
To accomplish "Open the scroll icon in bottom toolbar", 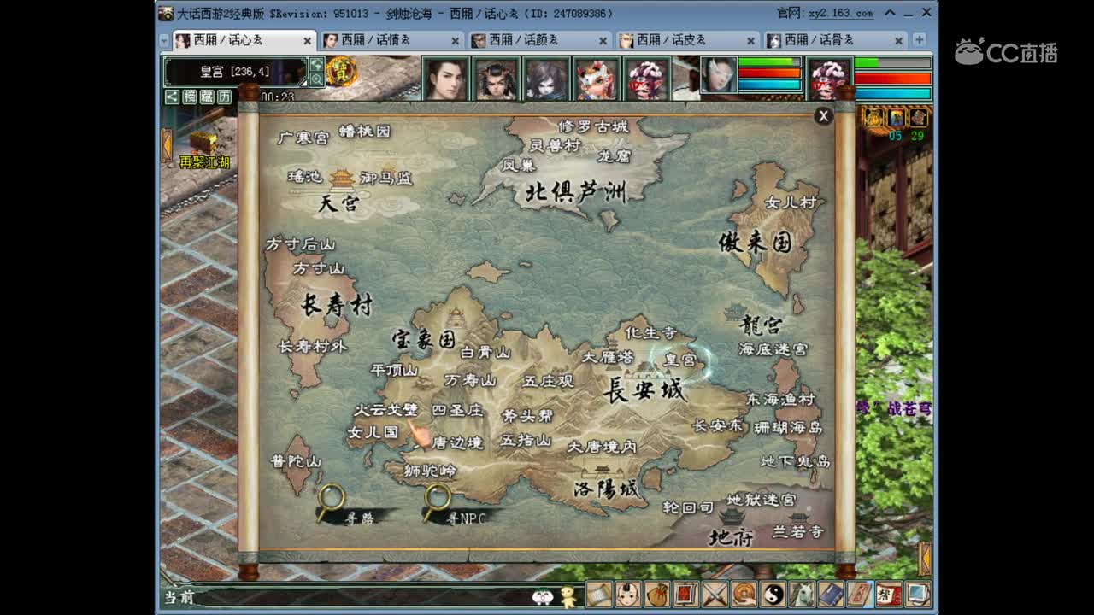I will [x=599, y=594].
